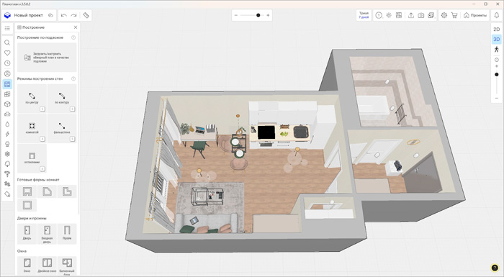
Task: Open the shopping cart icon
Action: tap(454, 15)
